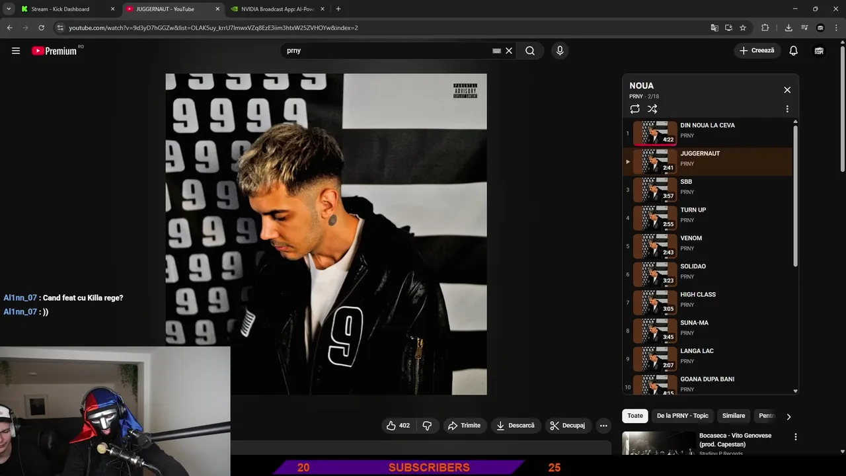846x476 pixels.
Task: Select JUGGERNAUT in the playlist
Action: pos(707,161)
